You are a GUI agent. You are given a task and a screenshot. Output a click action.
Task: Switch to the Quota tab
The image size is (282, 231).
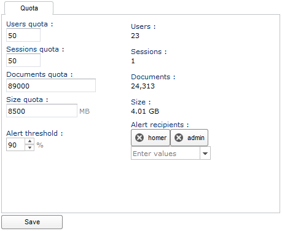pos(29,8)
